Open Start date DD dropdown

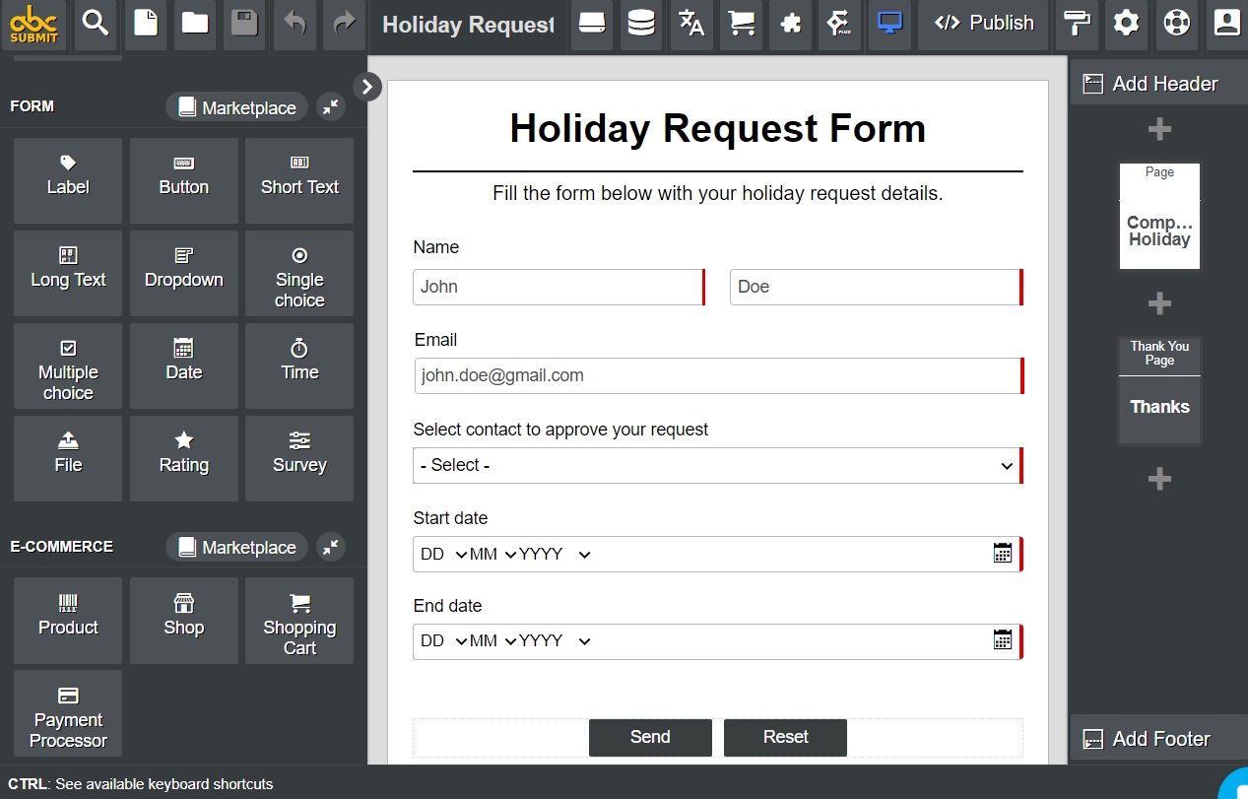[x=442, y=554]
